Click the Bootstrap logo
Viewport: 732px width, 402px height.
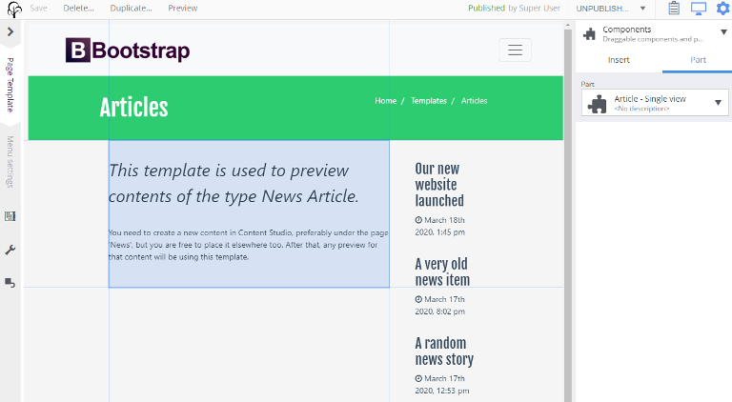[128, 50]
